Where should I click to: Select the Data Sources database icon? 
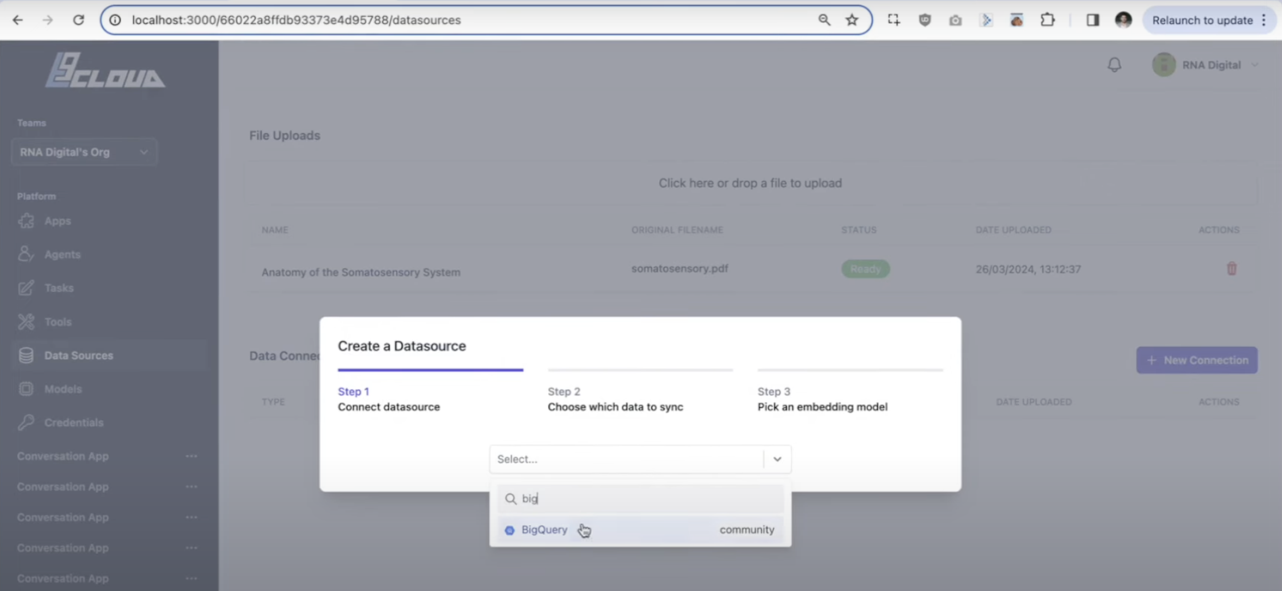point(26,355)
